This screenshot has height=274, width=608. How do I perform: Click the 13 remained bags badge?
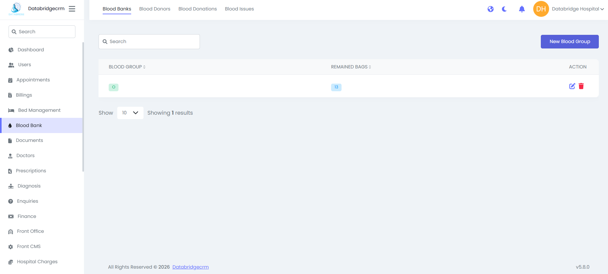point(336,87)
